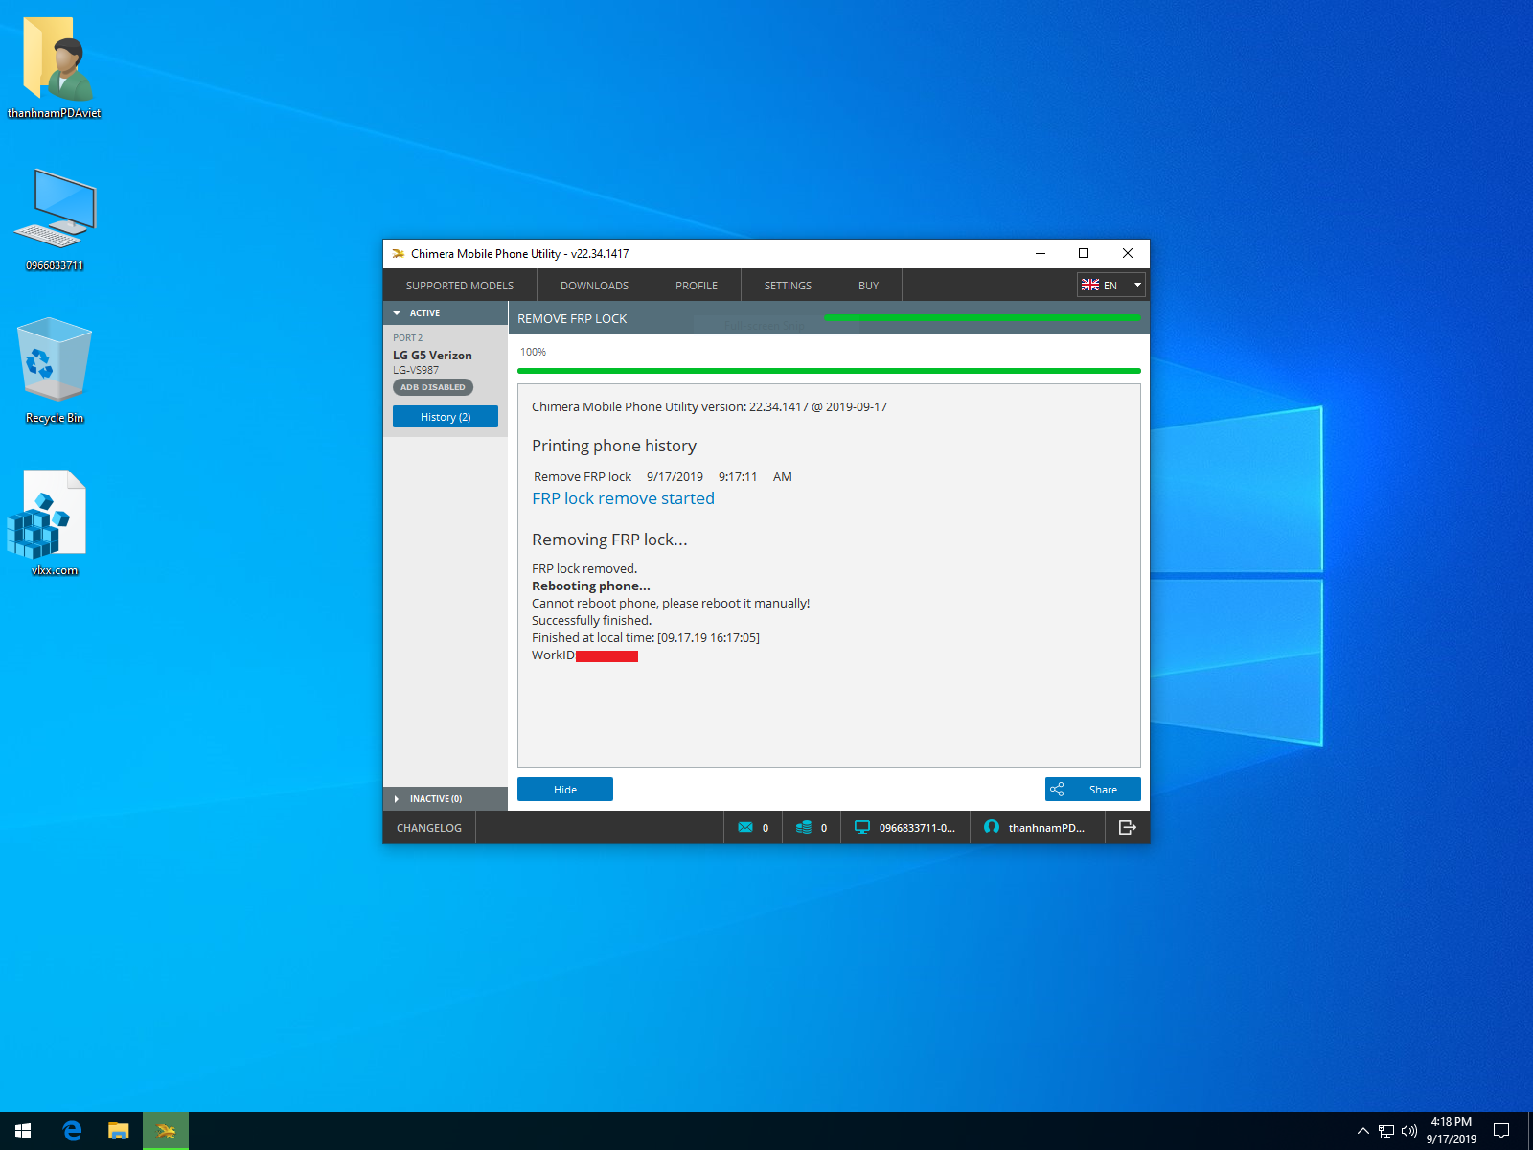The height and width of the screenshot is (1150, 1533).
Task: Click the 100% main progress bar
Action: click(x=829, y=370)
